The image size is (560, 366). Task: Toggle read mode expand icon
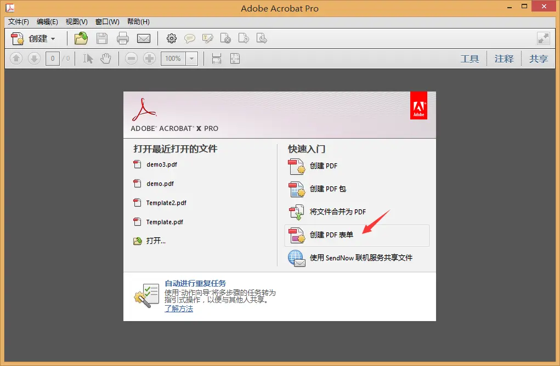point(543,38)
